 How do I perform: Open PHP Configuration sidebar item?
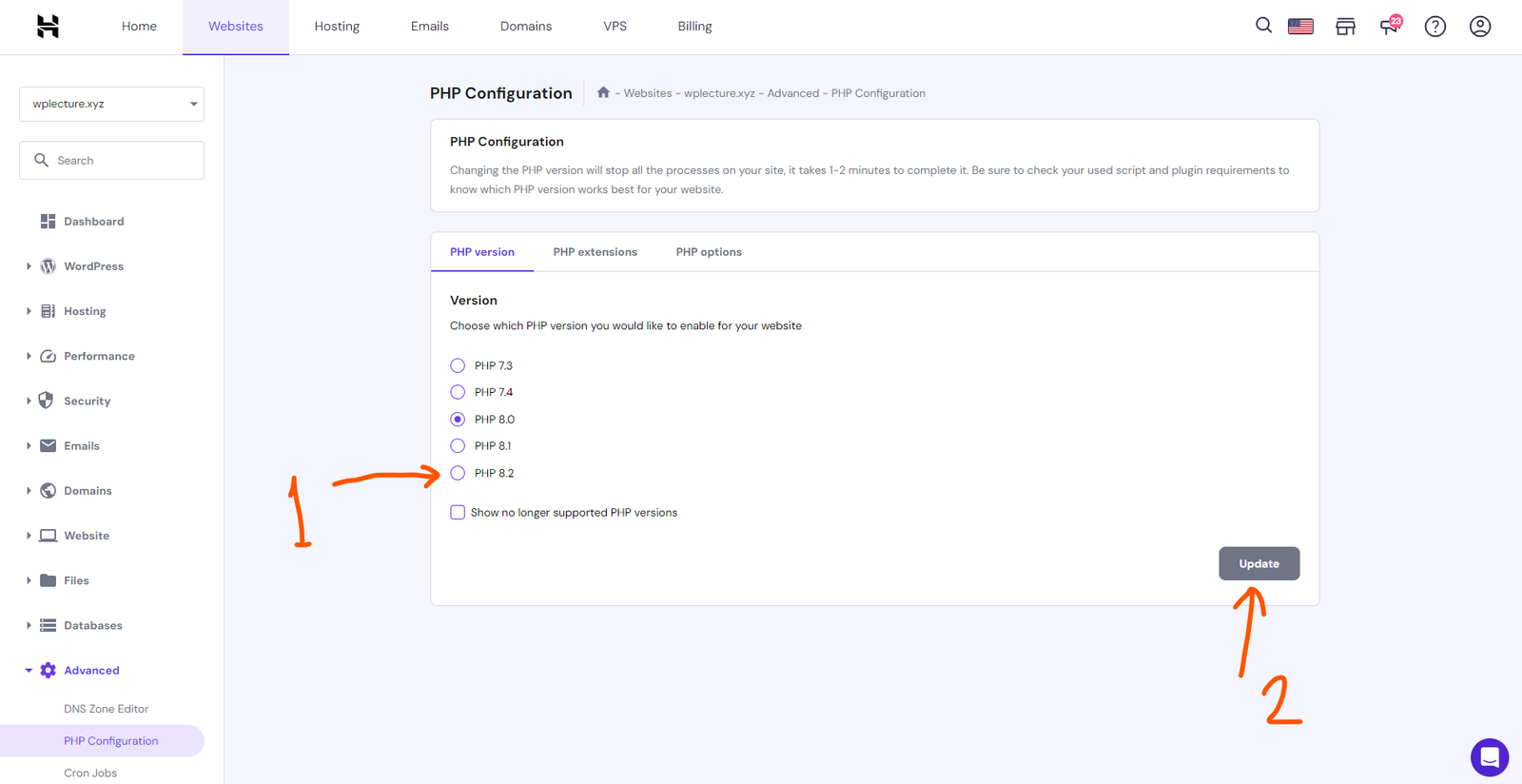point(102,741)
